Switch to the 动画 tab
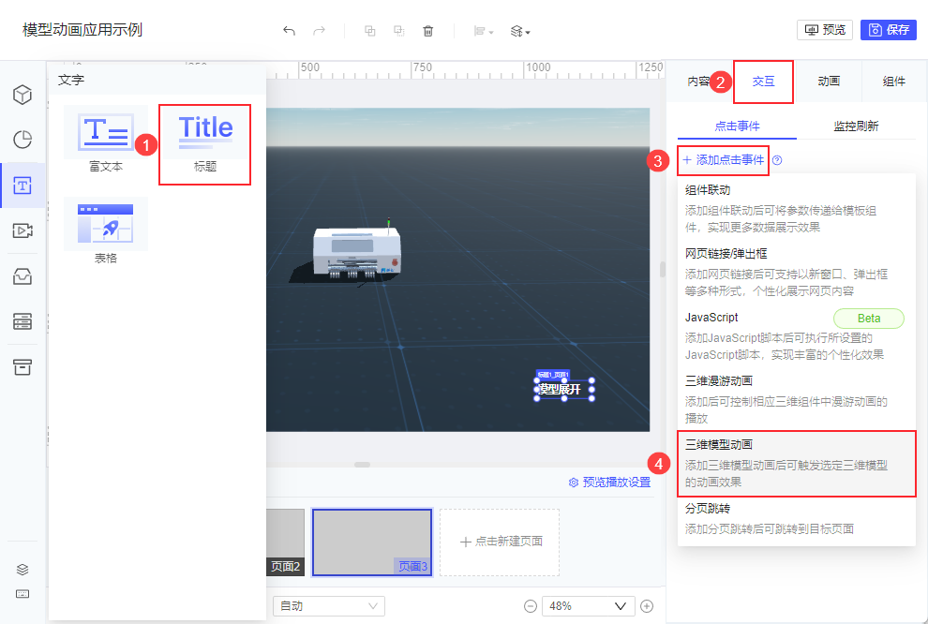 829,82
